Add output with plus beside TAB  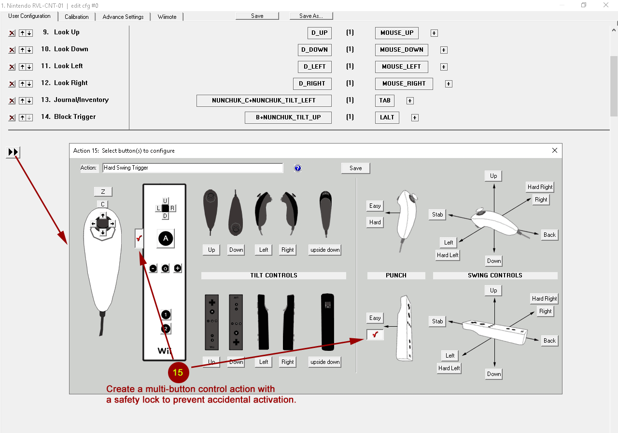(410, 101)
